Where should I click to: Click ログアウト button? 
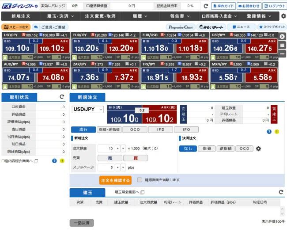pyautogui.click(x=275, y=6)
